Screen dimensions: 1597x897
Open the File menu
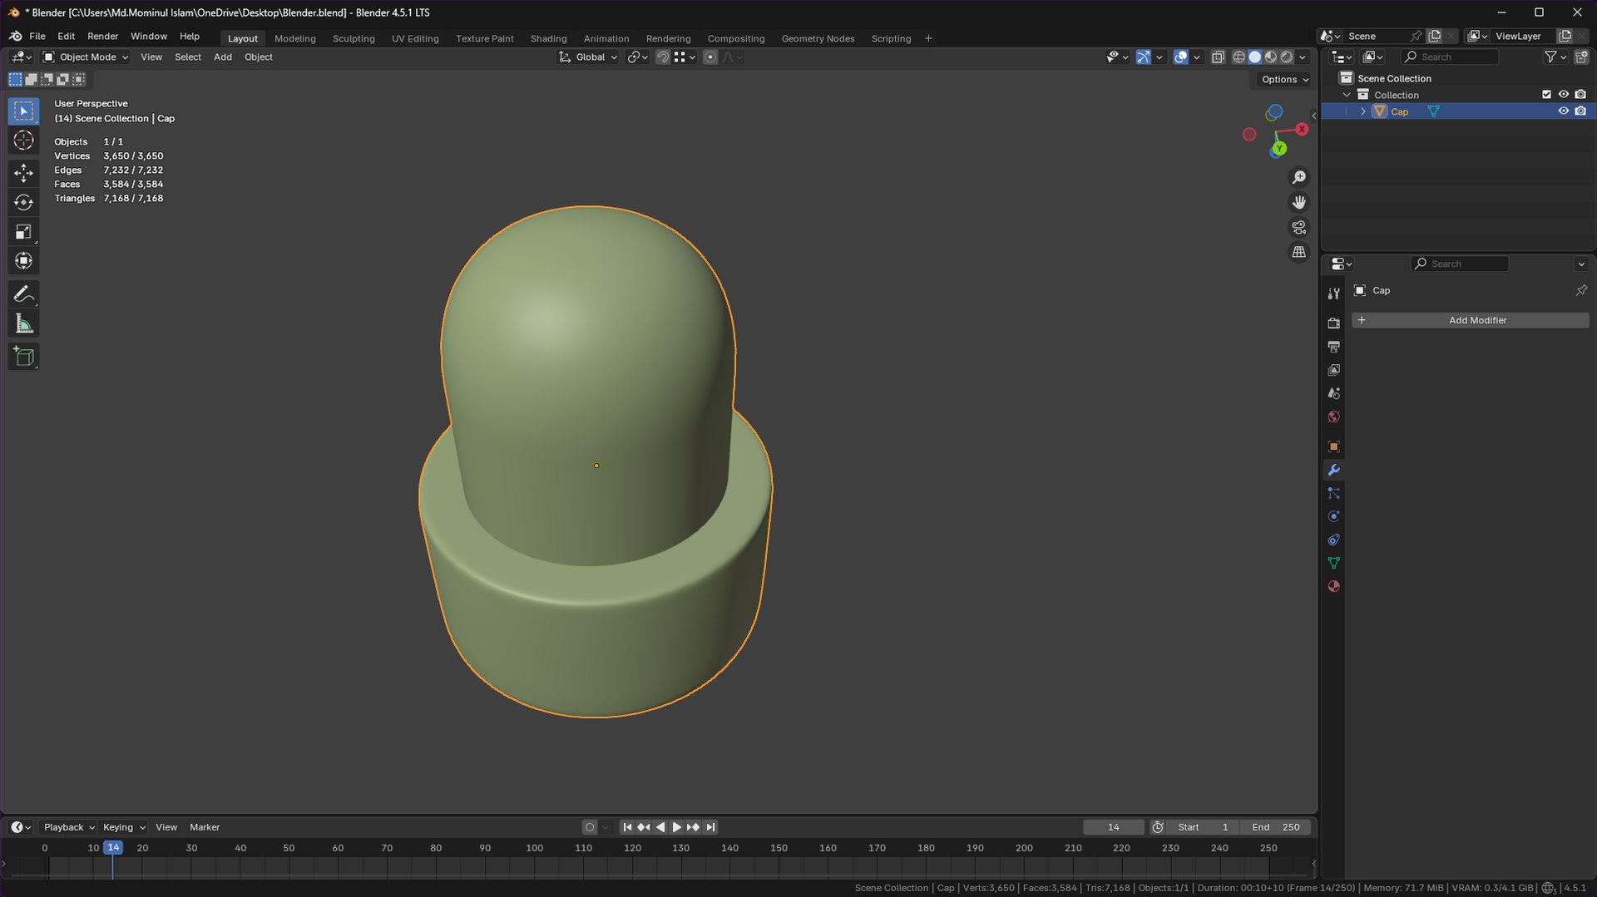(37, 37)
